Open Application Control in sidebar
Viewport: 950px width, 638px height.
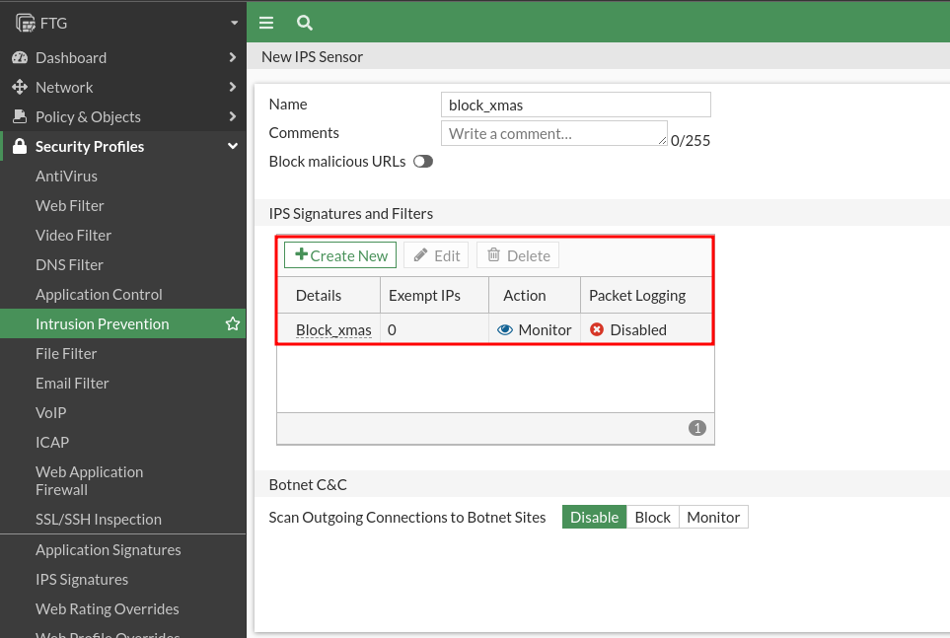click(99, 295)
